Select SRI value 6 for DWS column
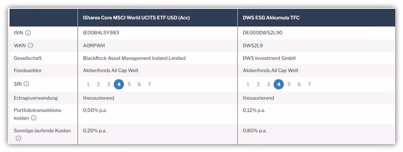The height and width of the screenshot is (152, 403). click(x=299, y=84)
